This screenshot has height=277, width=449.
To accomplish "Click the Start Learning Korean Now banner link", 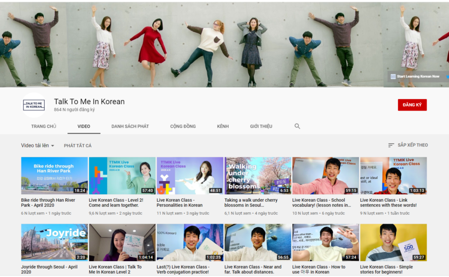I will [x=415, y=76].
